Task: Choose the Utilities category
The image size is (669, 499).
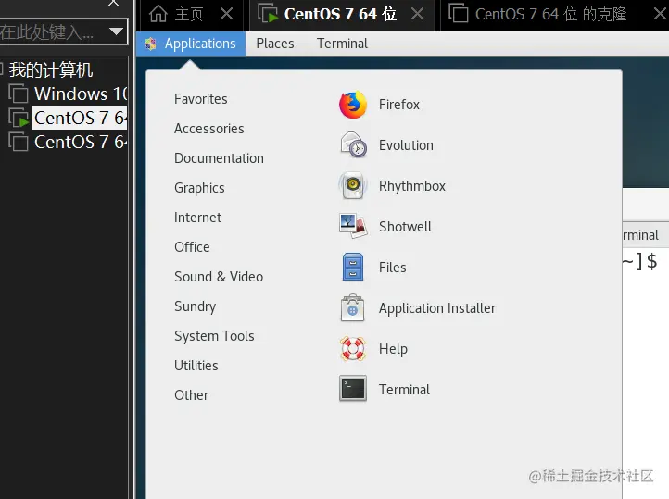Action: click(x=196, y=366)
